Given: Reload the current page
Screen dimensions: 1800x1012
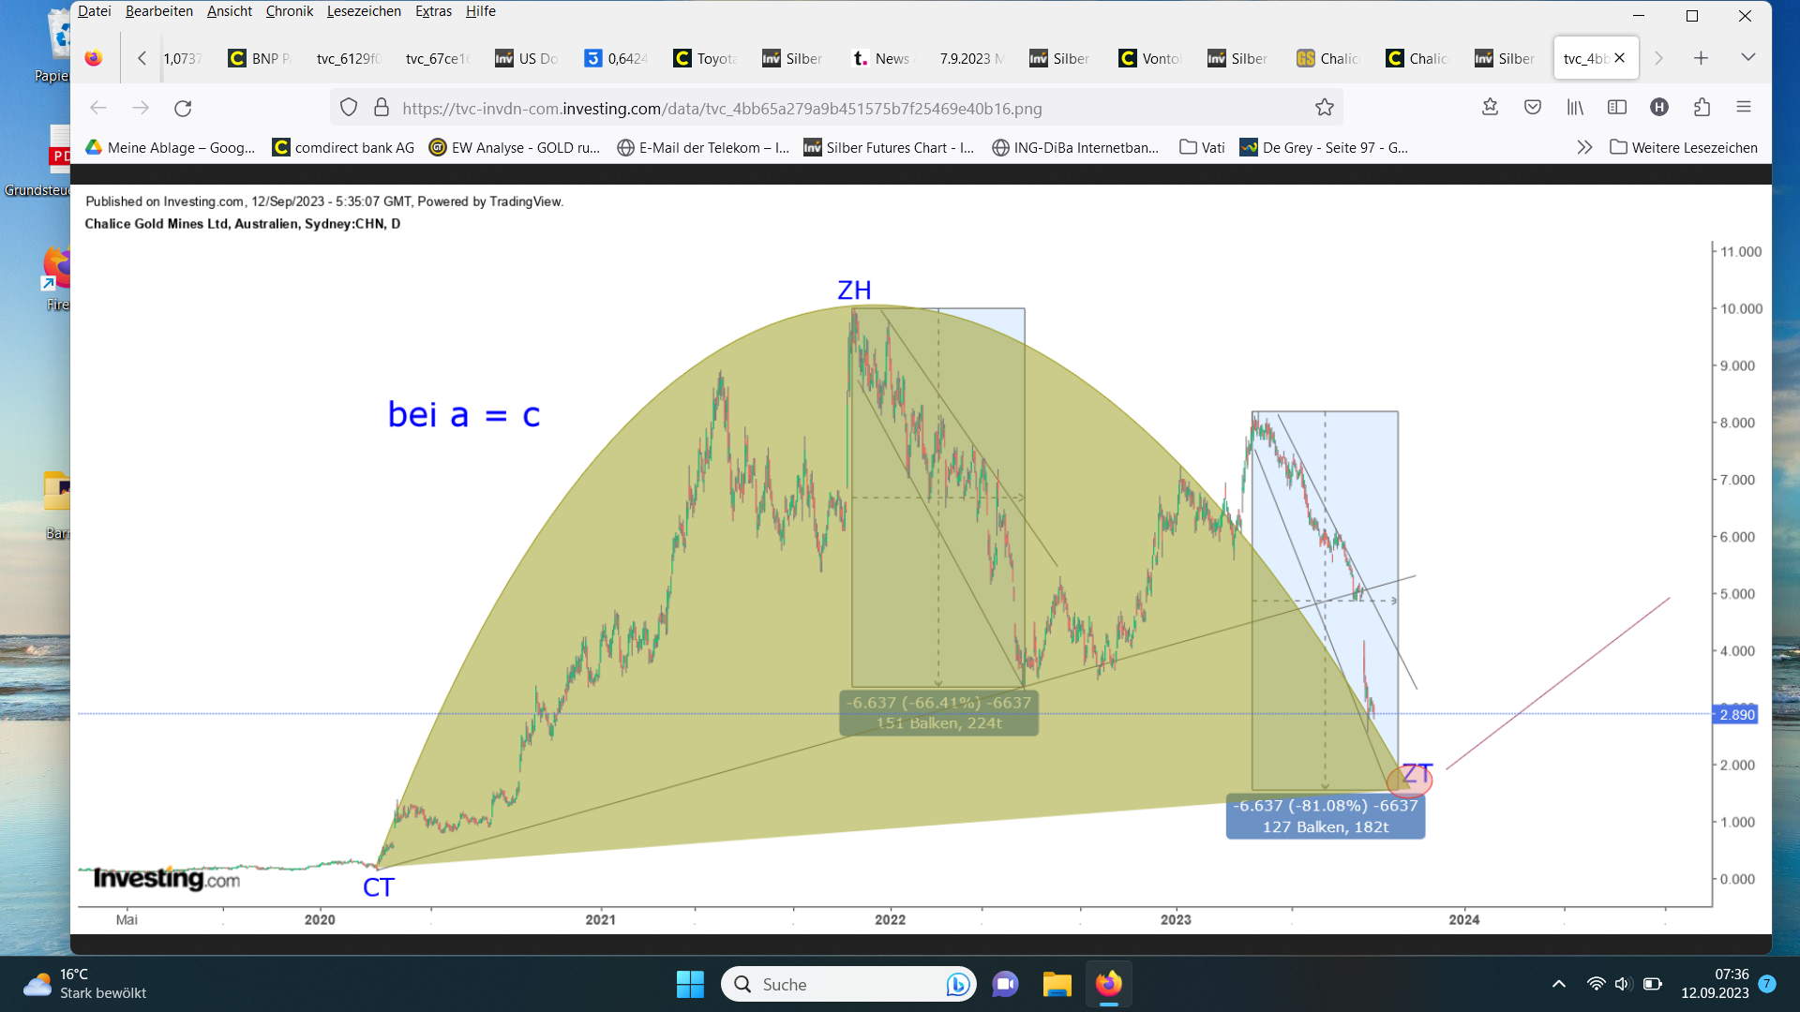Looking at the screenshot, I should [183, 108].
